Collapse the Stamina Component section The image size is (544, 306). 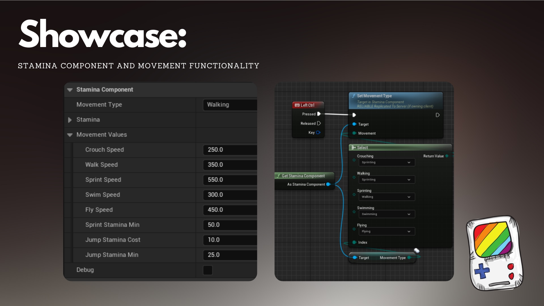coord(70,90)
